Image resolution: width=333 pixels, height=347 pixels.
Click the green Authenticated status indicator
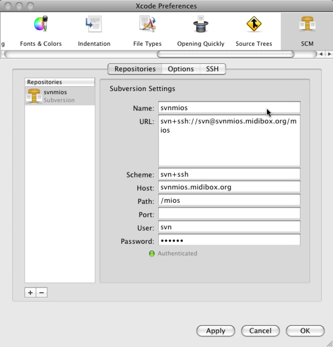click(152, 254)
